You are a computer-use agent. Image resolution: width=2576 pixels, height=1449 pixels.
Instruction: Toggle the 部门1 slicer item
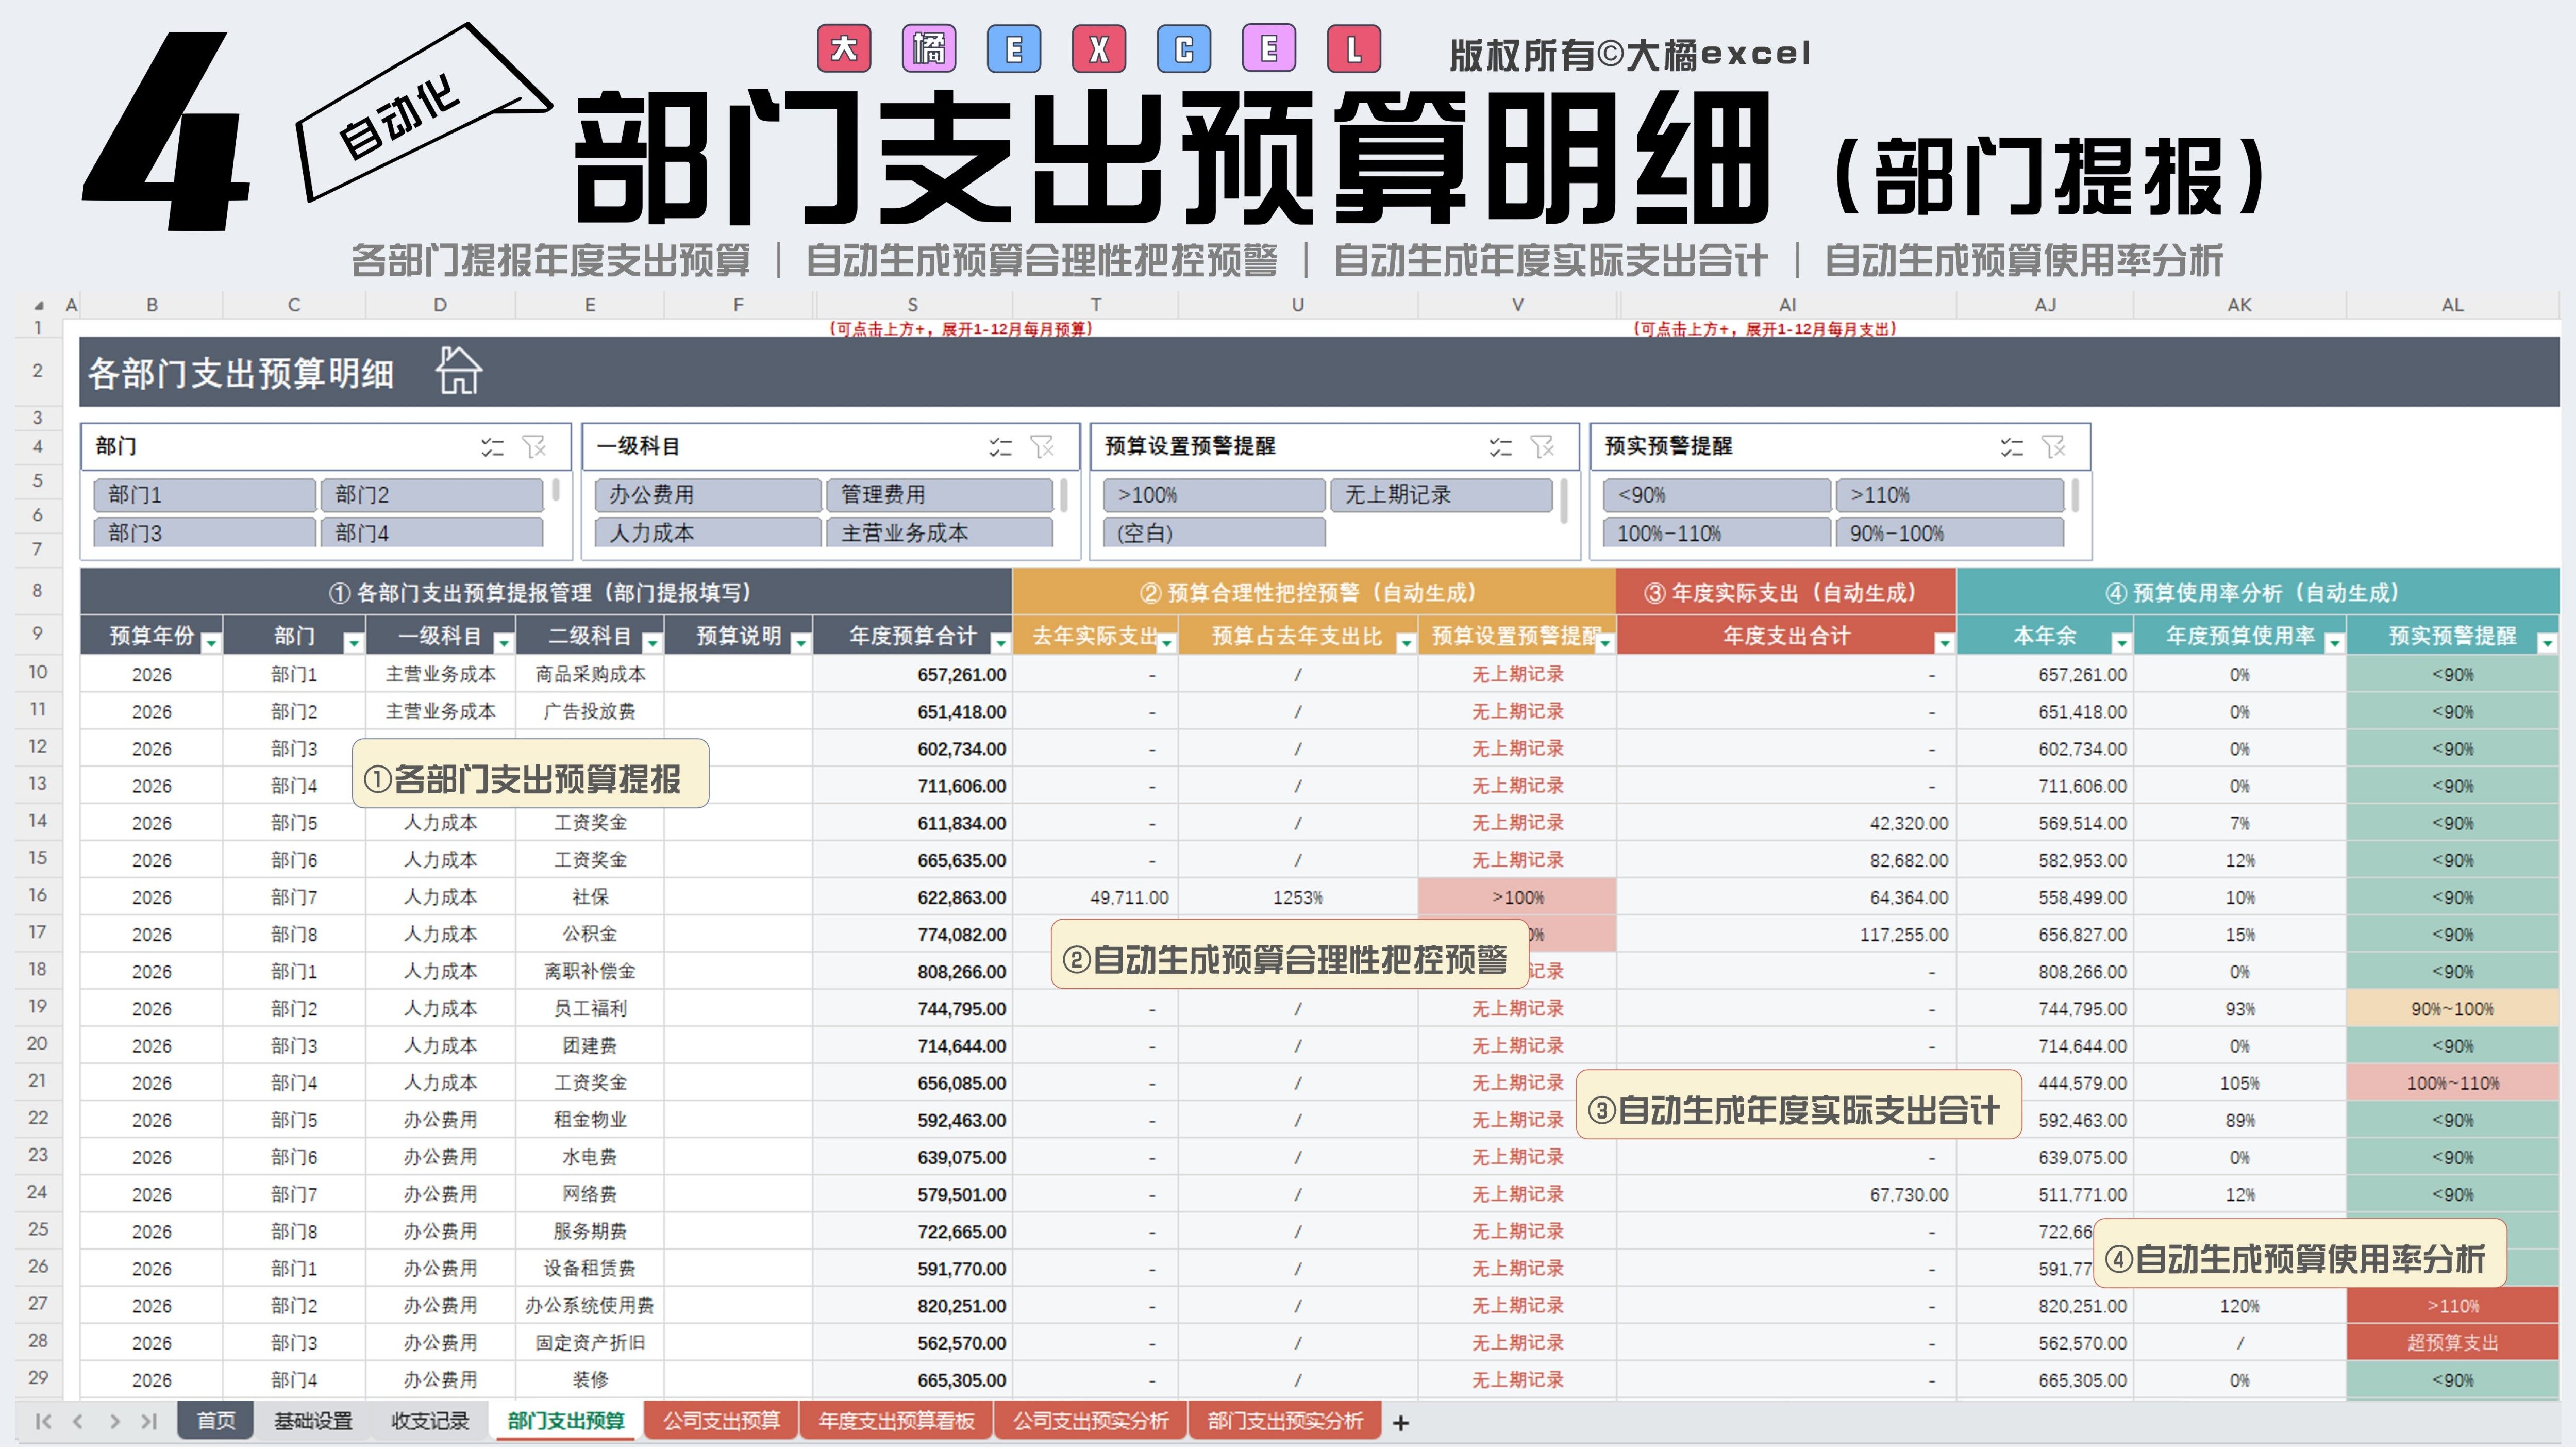tap(204, 495)
